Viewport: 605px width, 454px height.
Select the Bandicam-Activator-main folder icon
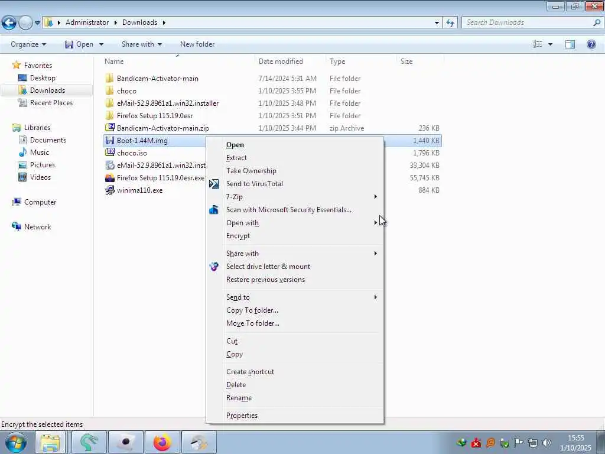coord(109,79)
